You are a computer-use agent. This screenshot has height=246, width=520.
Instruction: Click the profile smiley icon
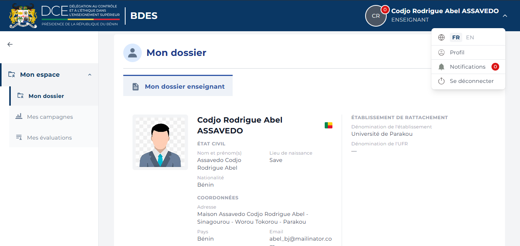click(x=441, y=52)
